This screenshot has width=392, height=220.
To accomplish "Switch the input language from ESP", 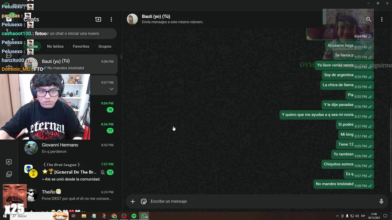I will tap(363, 216).
